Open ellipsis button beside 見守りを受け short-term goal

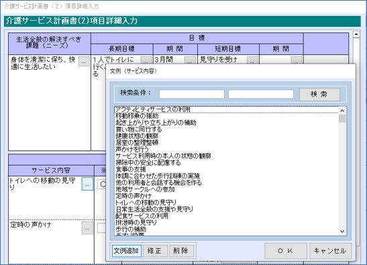(x=252, y=60)
